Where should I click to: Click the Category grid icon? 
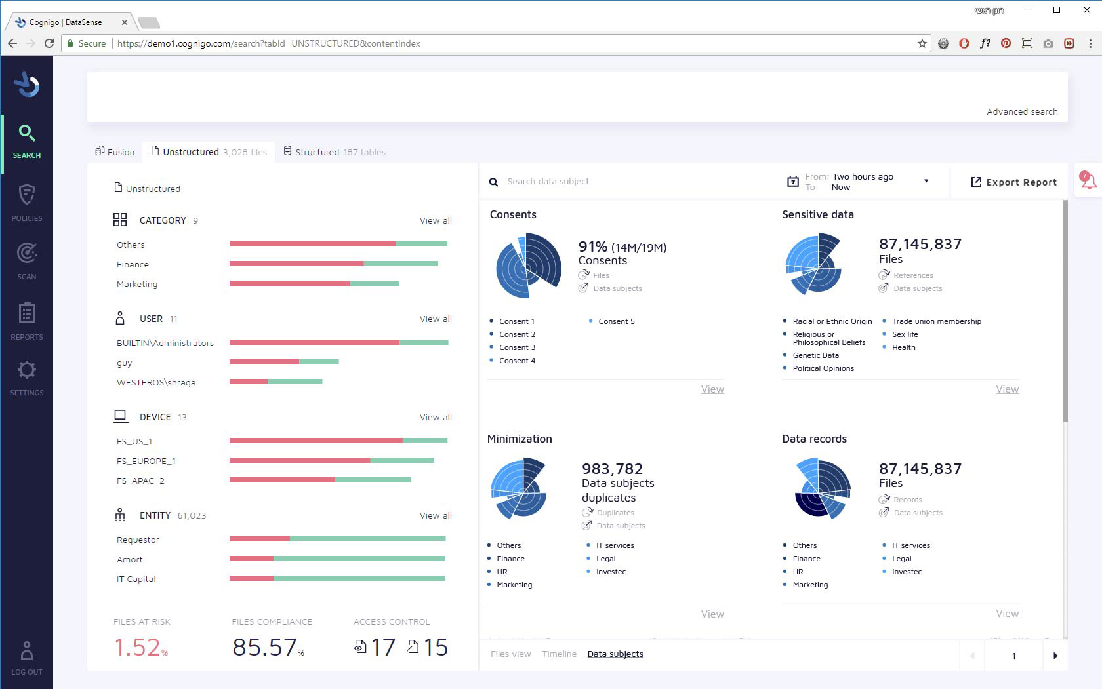click(x=120, y=220)
